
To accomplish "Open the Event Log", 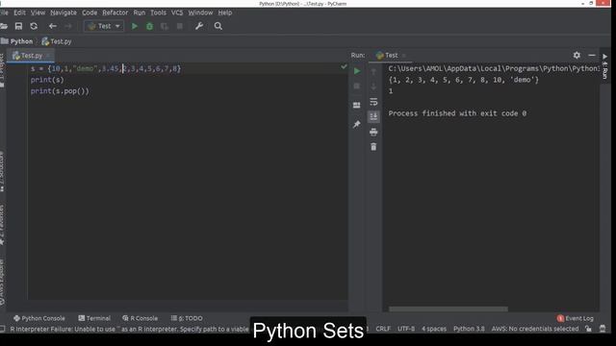I will pos(576,318).
